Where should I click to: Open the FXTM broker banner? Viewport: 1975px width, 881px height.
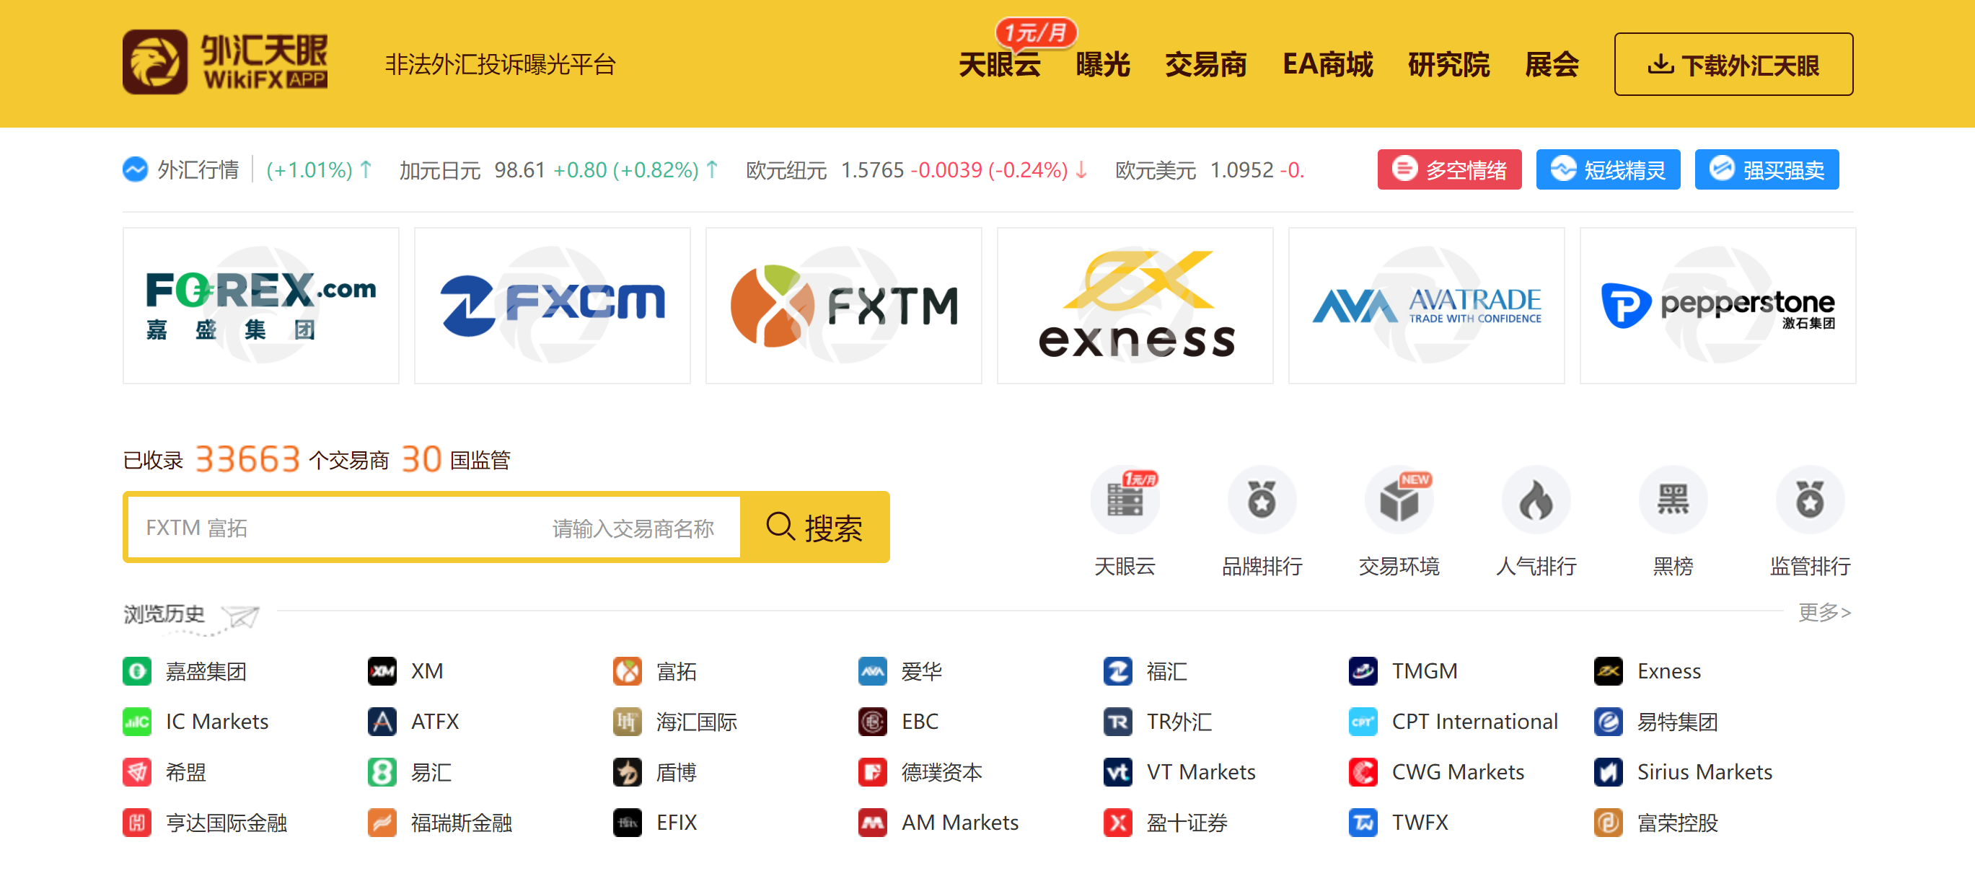[843, 306]
